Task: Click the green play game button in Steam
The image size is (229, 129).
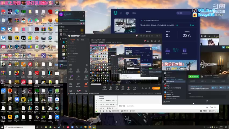Action: pyautogui.click(x=194, y=77)
